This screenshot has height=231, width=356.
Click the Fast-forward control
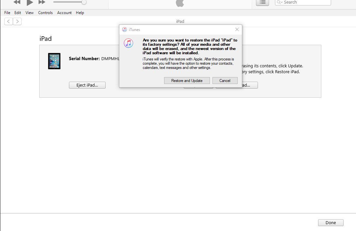[x=42, y=3]
